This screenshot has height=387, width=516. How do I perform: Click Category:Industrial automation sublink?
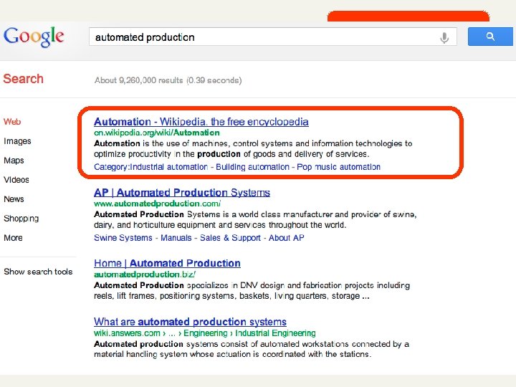pyautogui.click(x=150, y=167)
